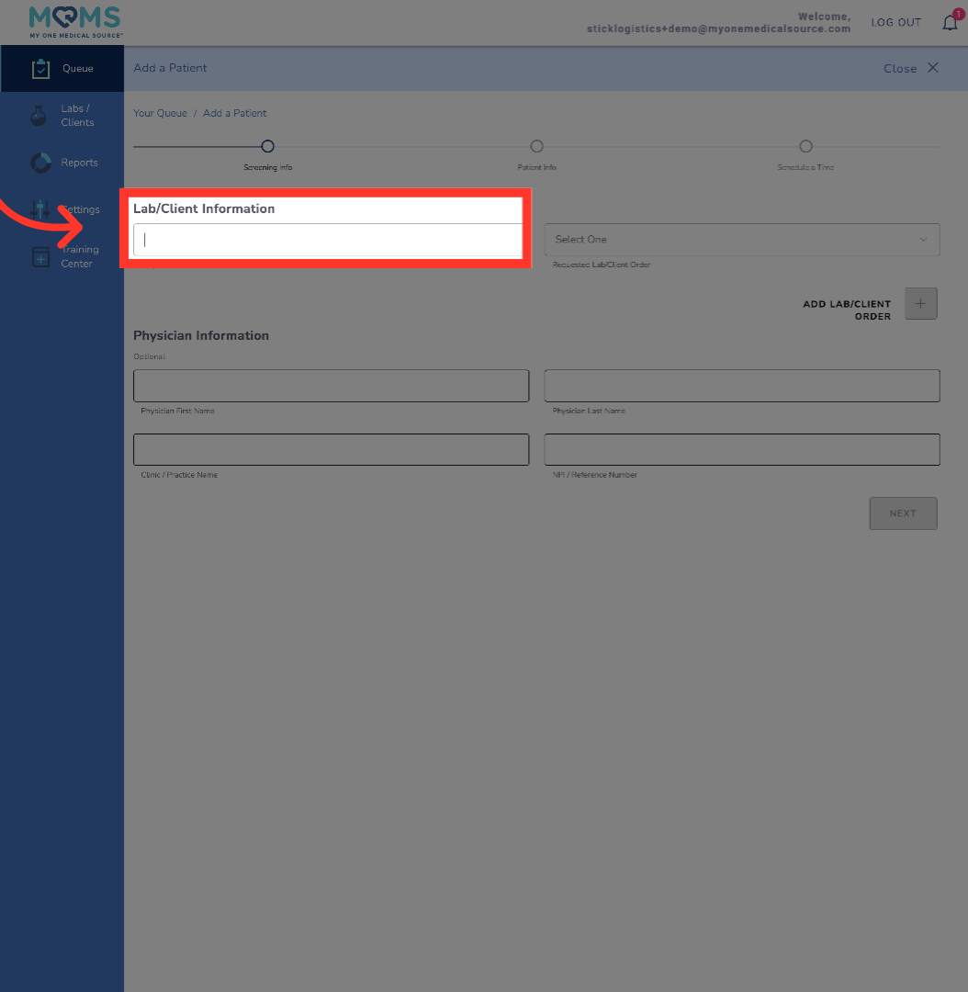Click the Select One dropdown chevron

click(x=923, y=240)
